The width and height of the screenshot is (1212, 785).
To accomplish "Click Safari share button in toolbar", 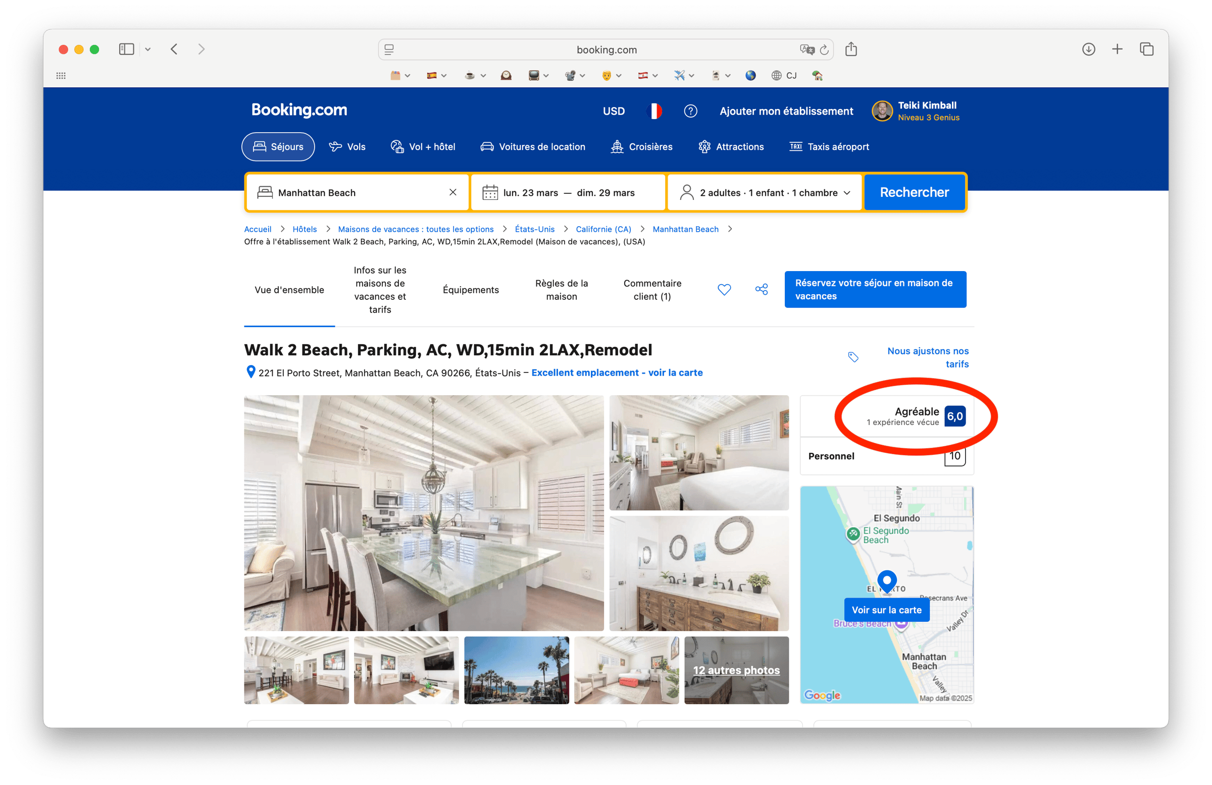I will (x=851, y=49).
